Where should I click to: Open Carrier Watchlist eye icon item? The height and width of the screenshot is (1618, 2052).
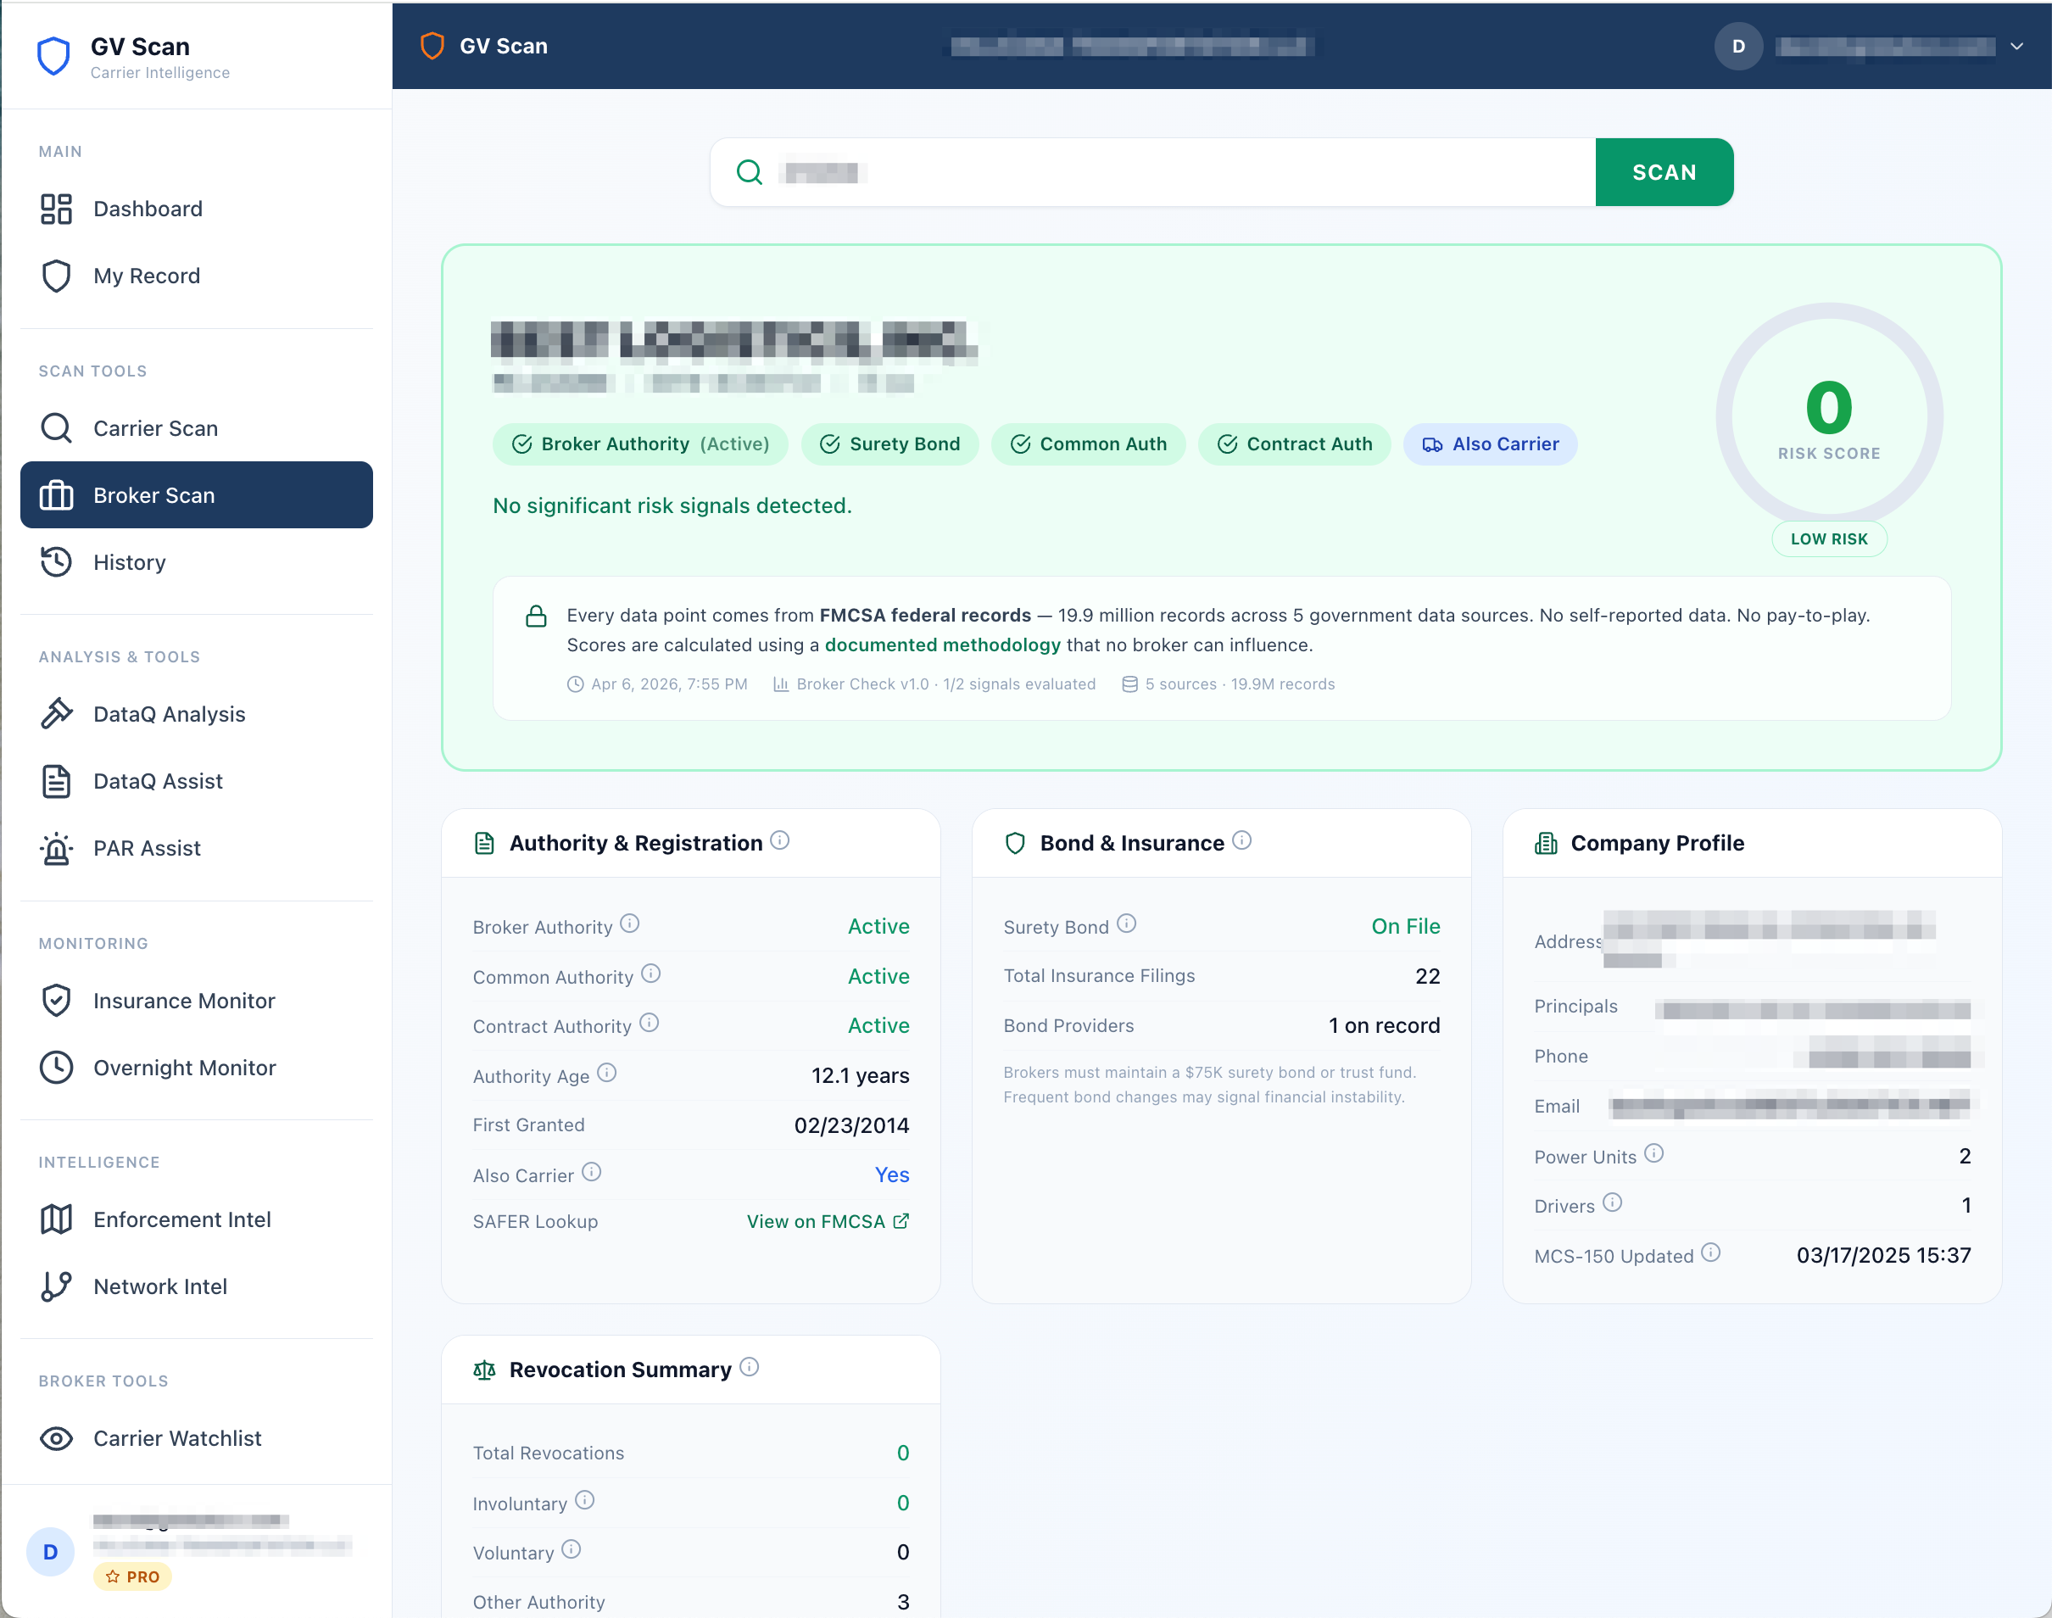click(56, 1438)
